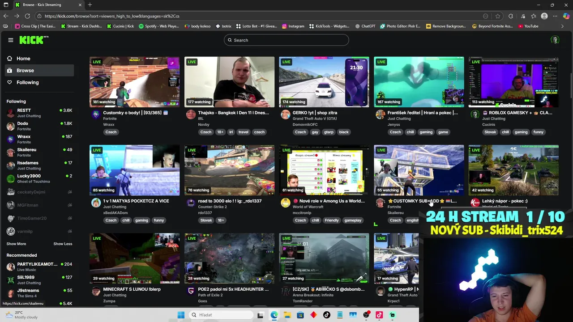The image size is (573, 322).
Task: Open SiIL1989 recommended channel
Action: (39, 280)
